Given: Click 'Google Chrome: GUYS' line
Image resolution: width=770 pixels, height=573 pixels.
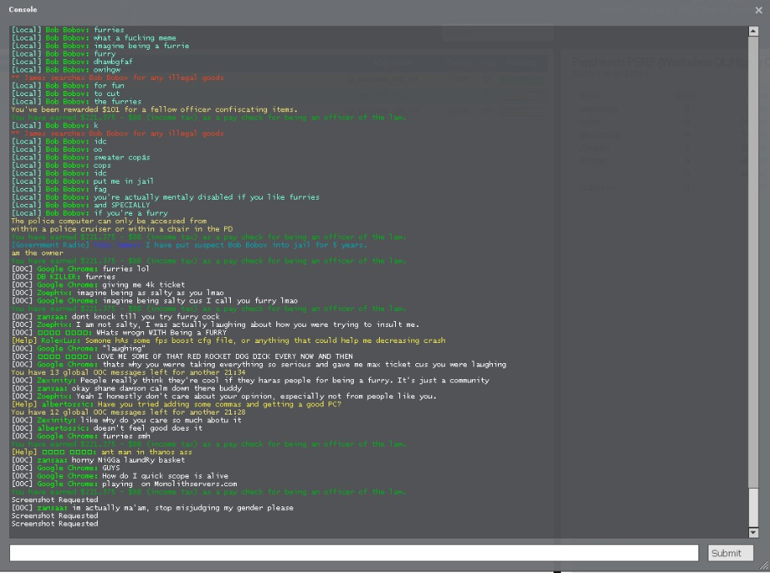Looking at the screenshot, I should [x=66, y=468].
